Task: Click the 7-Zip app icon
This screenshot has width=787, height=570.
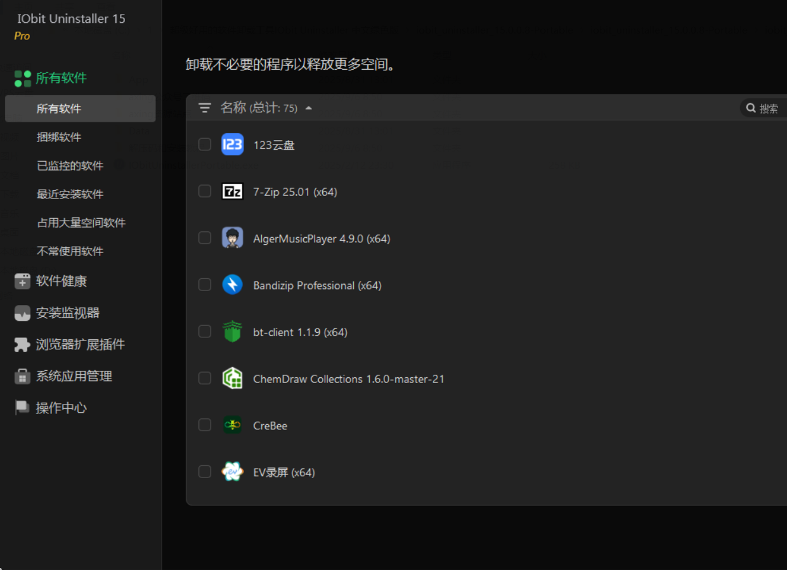Action: (x=233, y=191)
